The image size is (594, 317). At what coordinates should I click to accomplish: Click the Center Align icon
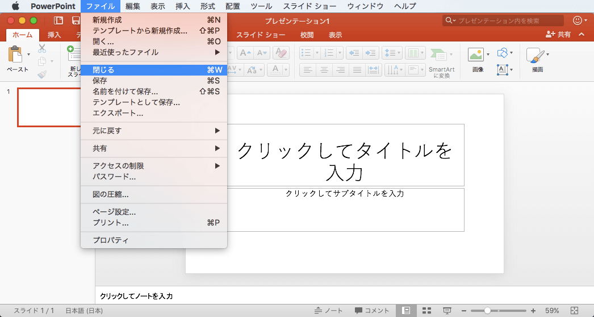(324, 70)
